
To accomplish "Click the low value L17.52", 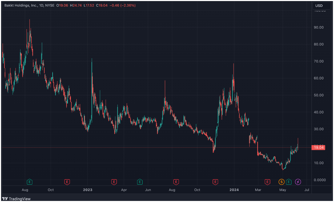I will click(x=89, y=6).
